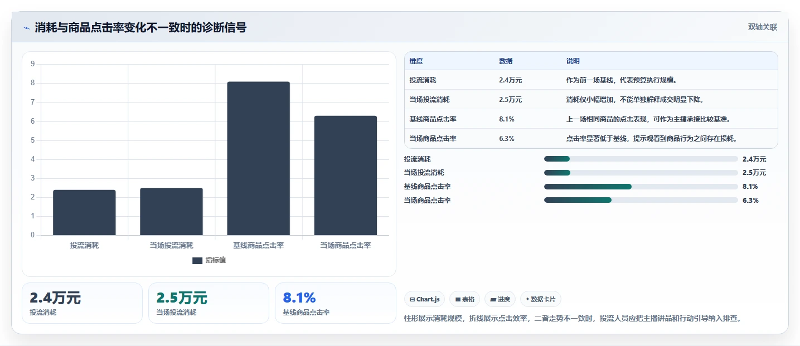Click the 2.4万元 value beside progress bar
Screen dimensions: 800x346
click(754, 159)
